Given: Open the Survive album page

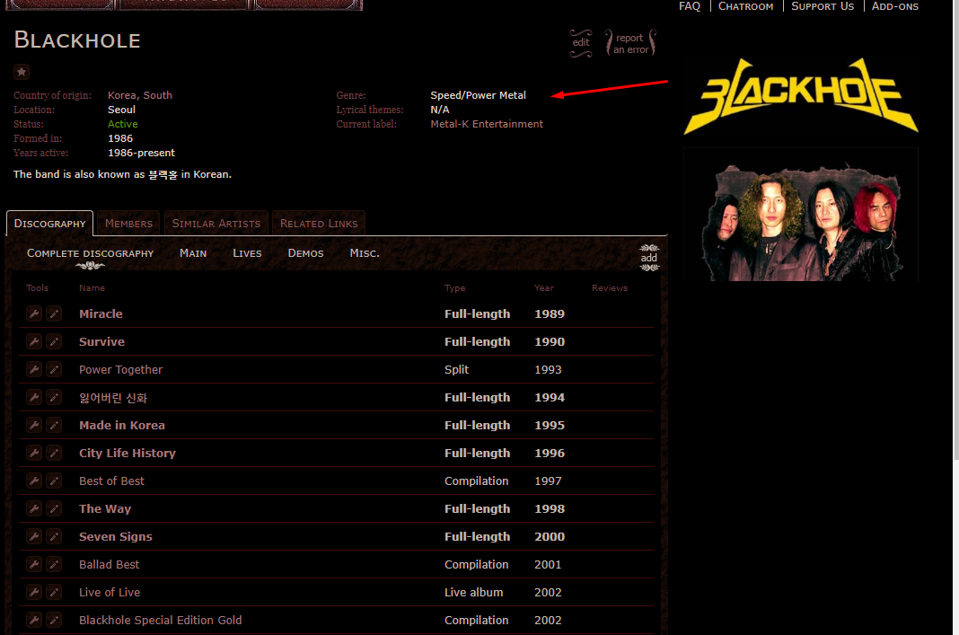Looking at the screenshot, I should pyautogui.click(x=101, y=341).
